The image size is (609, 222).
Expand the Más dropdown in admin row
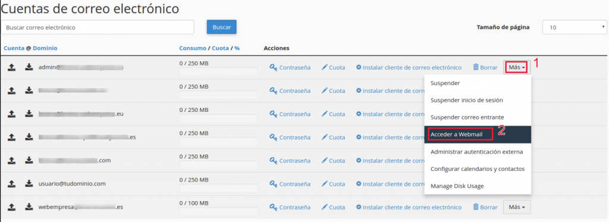coord(517,67)
